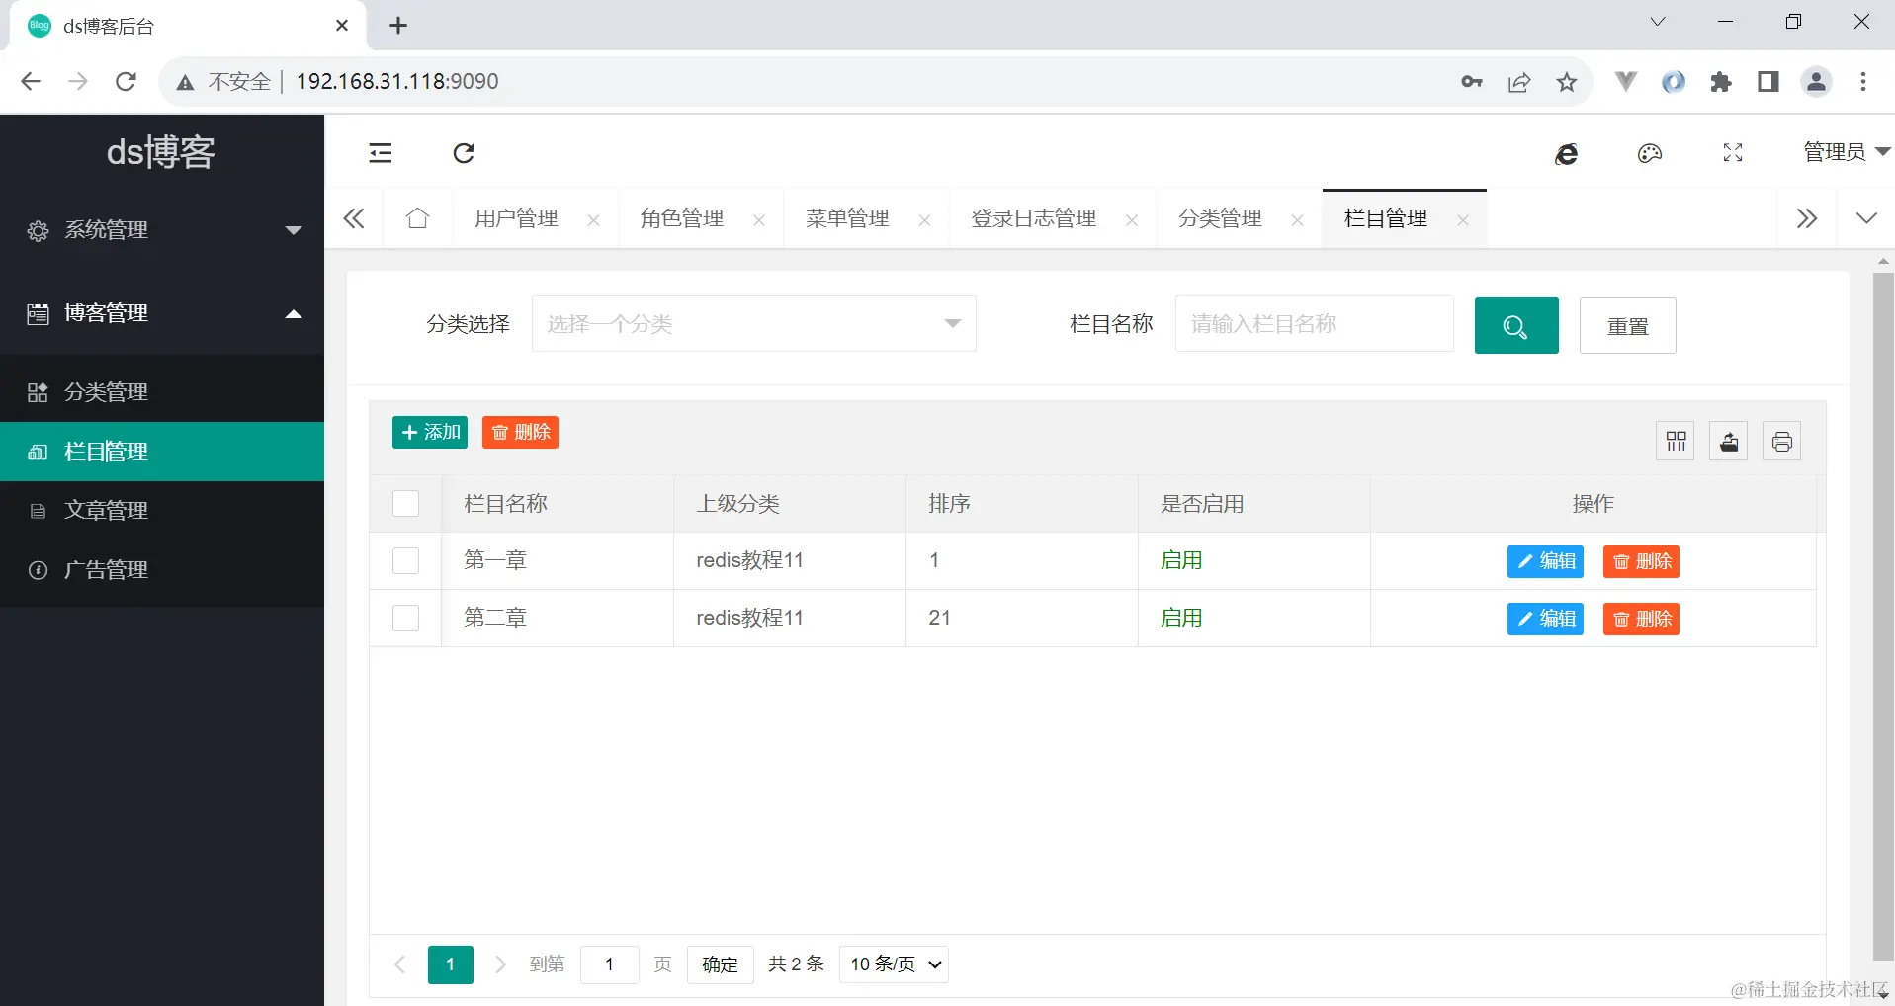
Task: Switch to the 用户管理 tab
Action: click(x=516, y=218)
